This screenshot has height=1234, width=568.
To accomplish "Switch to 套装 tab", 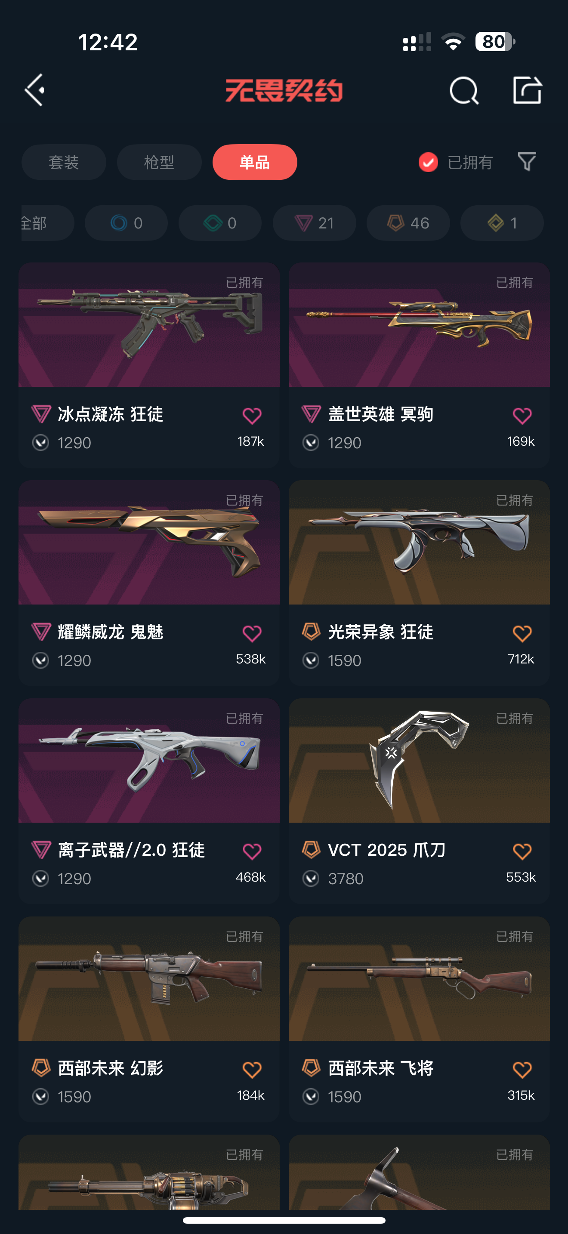I will tap(64, 162).
